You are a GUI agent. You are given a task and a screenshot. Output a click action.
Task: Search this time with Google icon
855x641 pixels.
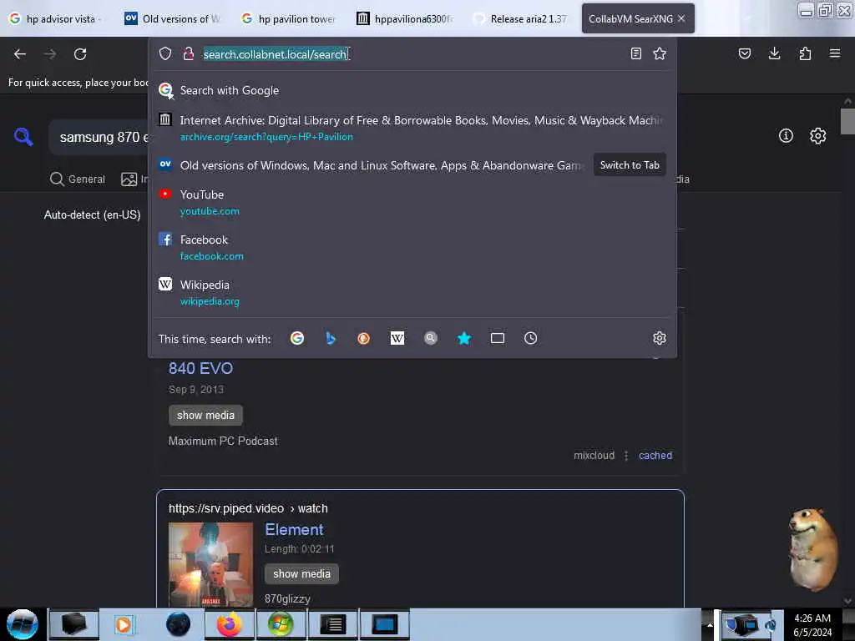[x=297, y=339]
